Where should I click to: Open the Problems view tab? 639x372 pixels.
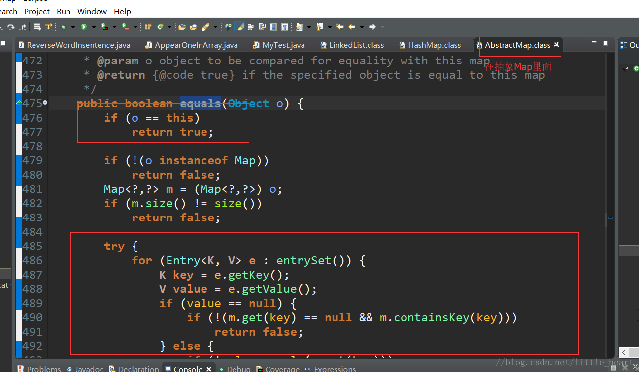pyautogui.click(x=39, y=368)
